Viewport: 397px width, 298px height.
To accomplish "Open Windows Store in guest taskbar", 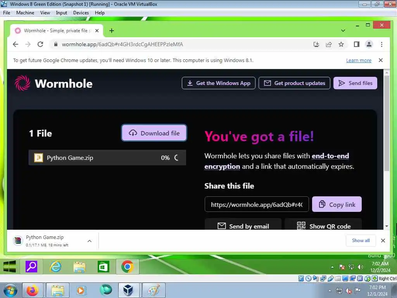I will point(103,267).
